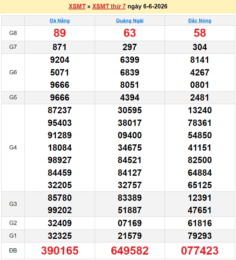Image resolution: width=236 pixels, height=260 pixels.
Task: Click G4 number 09400
Action: [x=129, y=135]
